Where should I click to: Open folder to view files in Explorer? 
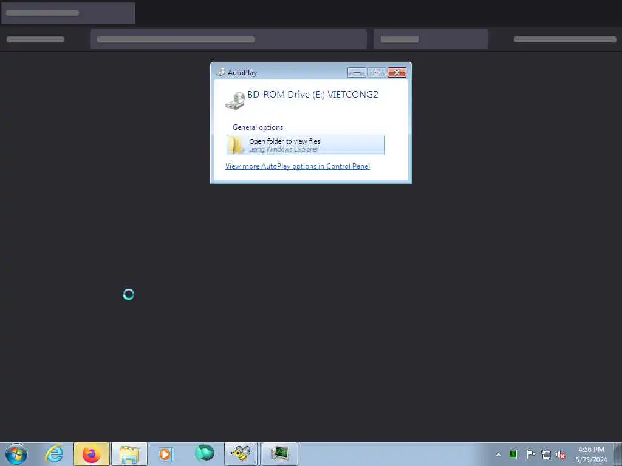click(306, 145)
